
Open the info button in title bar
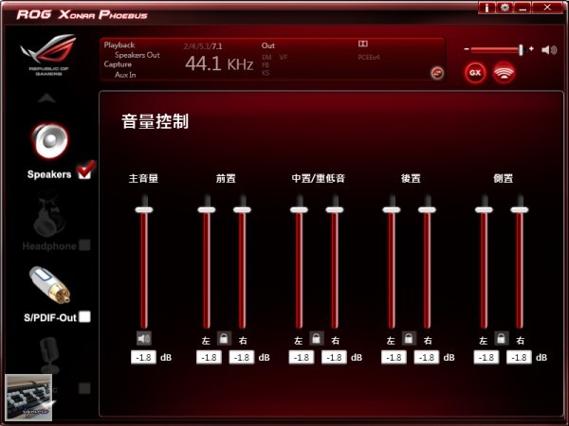(x=487, y=8)
